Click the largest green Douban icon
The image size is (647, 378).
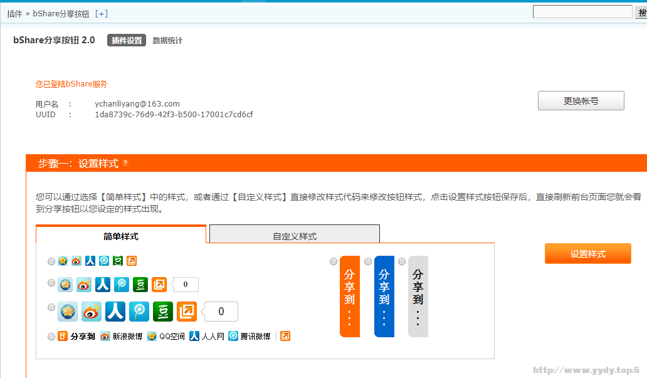click(163, 312)
